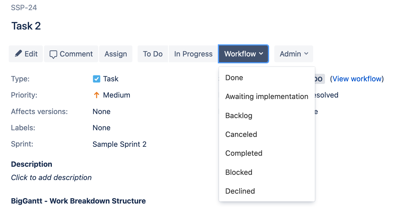Image resolution: width=398 pixels, height=209 pixels.
Task: Set the issue status to Canceled
Action: point(241,134)
